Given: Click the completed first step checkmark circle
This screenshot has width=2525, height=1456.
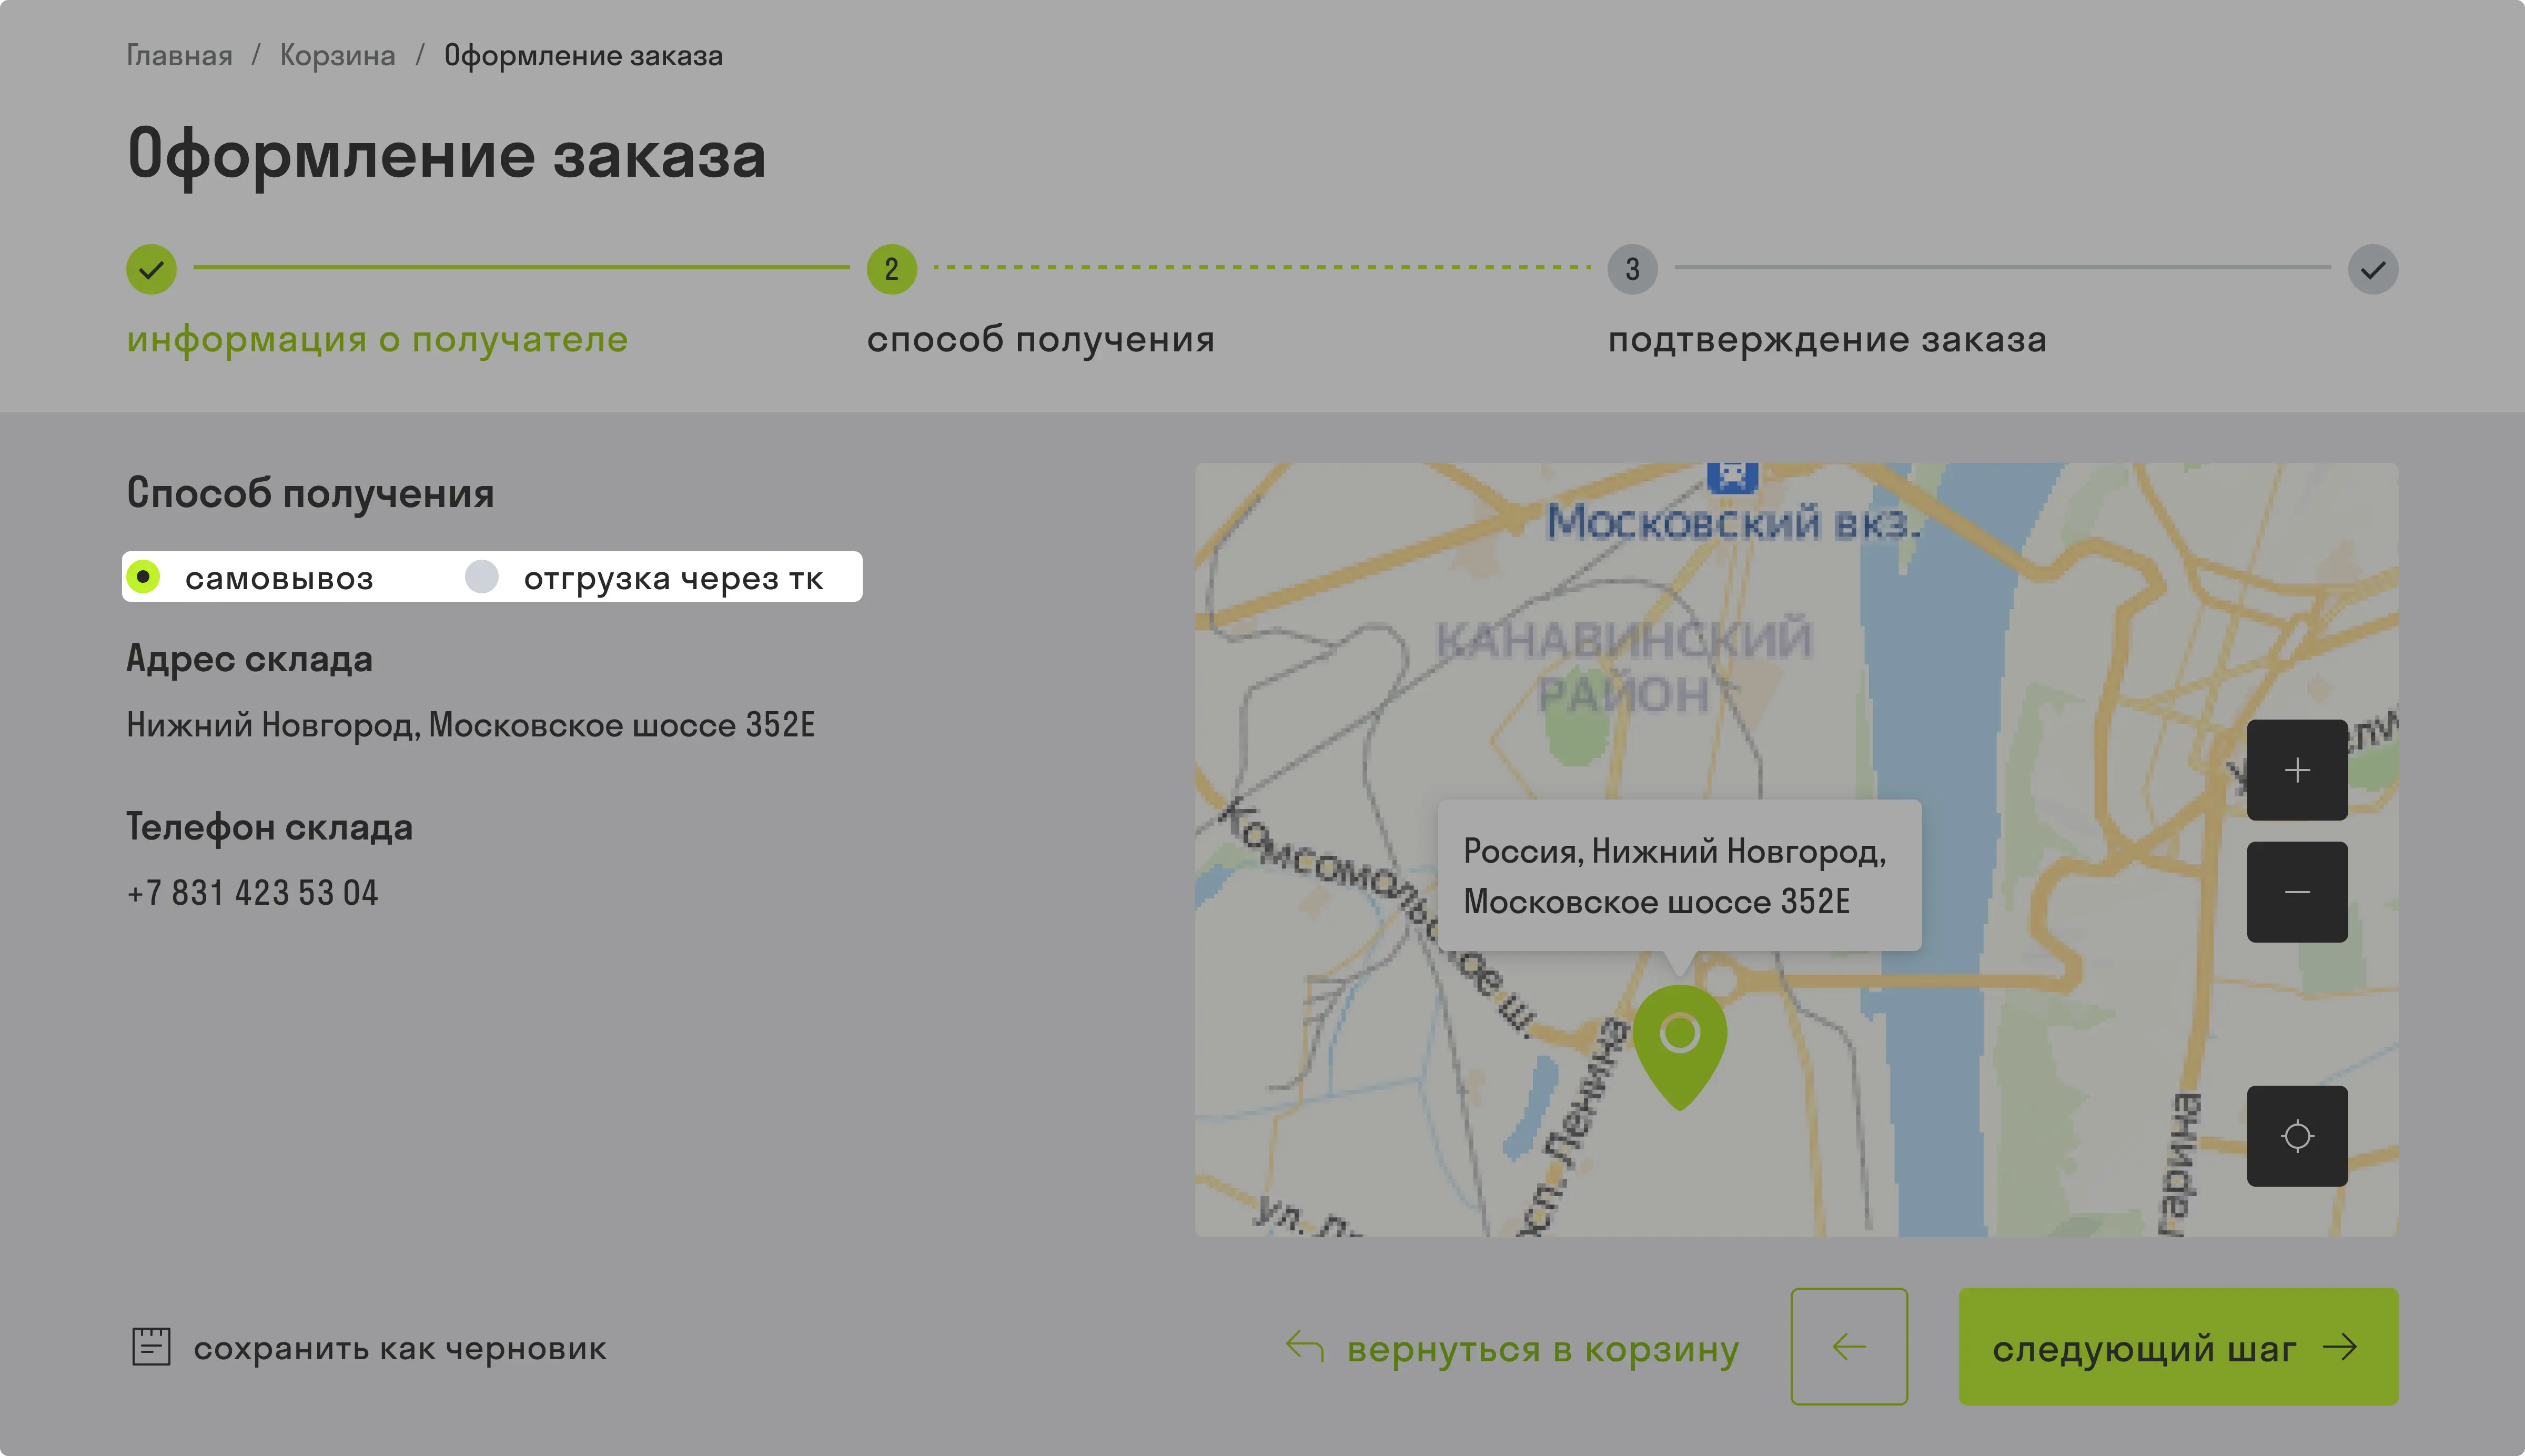Looking at the screenshot, I should (151, 269).
